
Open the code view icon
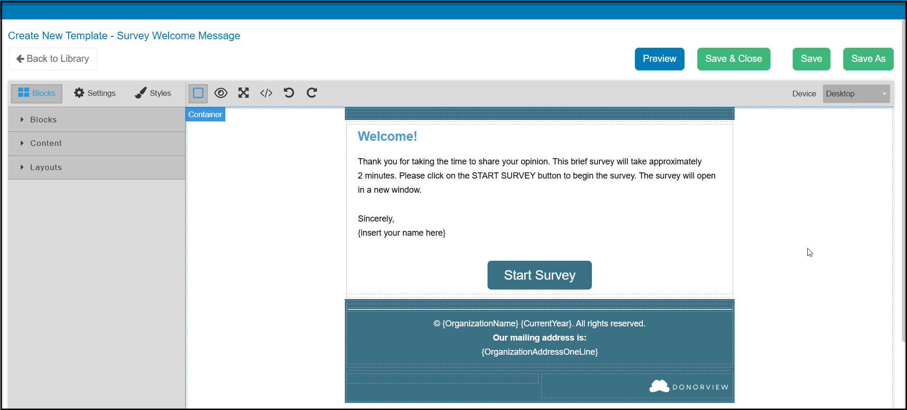266,93
